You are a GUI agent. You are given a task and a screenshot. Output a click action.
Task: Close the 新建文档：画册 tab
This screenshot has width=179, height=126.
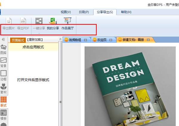pyautogui.click(x=148, y=40)
